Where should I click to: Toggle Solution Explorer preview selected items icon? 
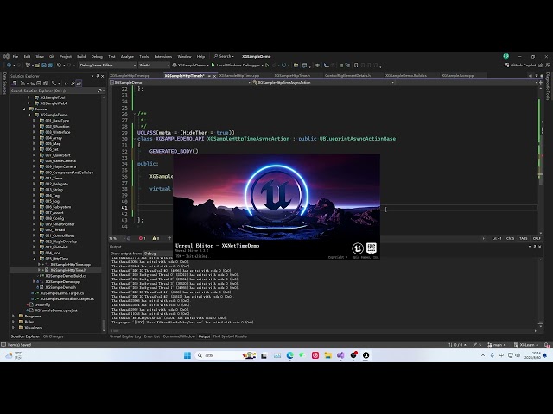79,84
